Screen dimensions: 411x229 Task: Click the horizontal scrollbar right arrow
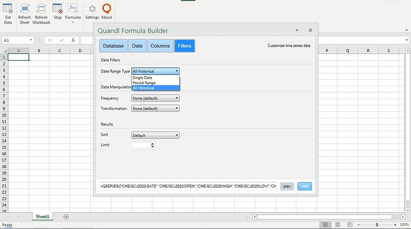[403, 217]
